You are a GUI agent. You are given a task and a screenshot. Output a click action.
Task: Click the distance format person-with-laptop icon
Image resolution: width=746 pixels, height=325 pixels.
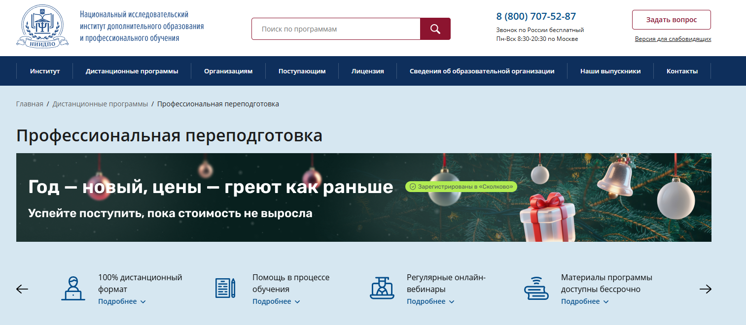point(73,288)
